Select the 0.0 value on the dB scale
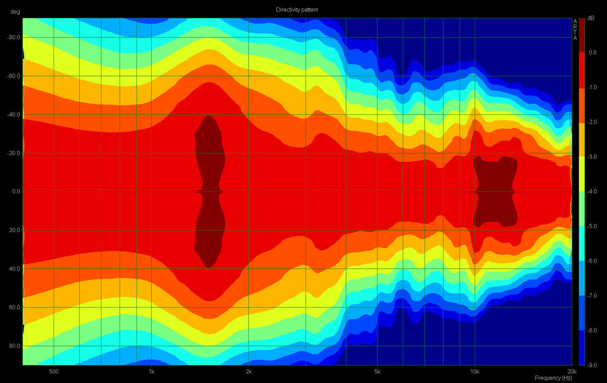The width and height of the screenshot is (607, 383). tap(592, 52)
